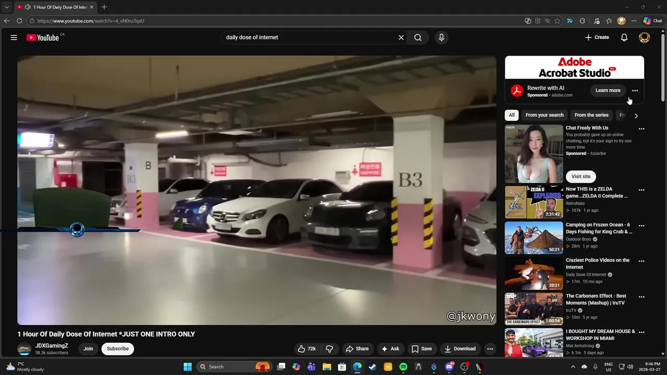Screen dimensions: 667x375
Task: Open the taskbar volume speaker control
Action: pyautogui.click(x=629, y=367)
